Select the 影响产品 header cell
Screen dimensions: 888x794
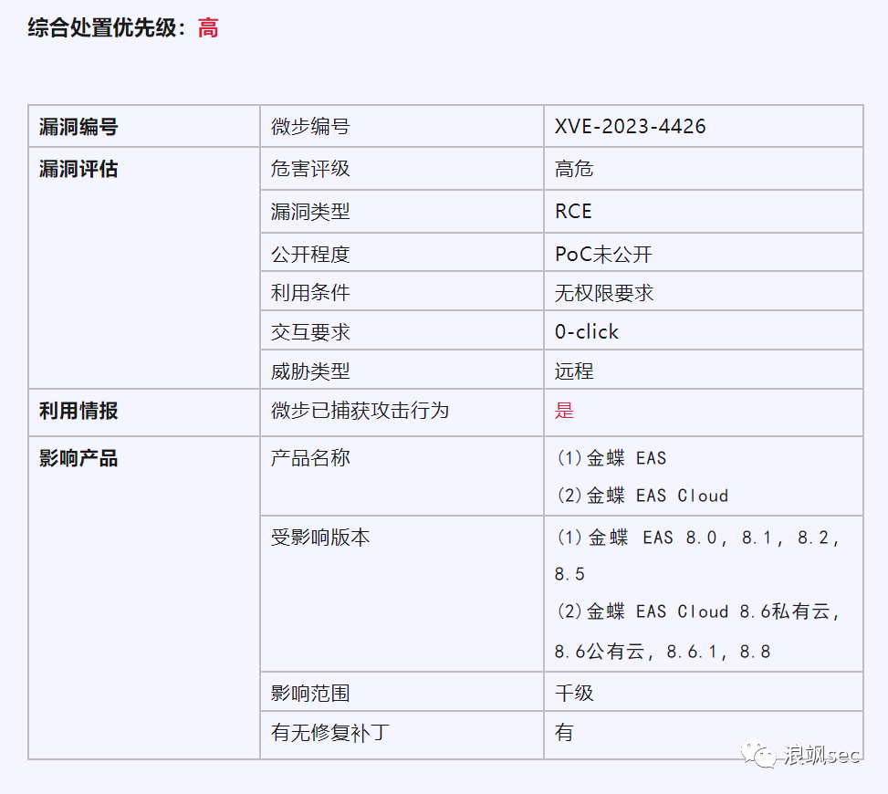click(x=144, y=598)
